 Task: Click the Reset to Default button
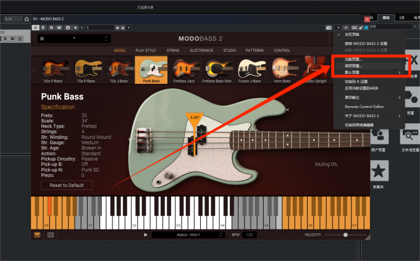67,185
